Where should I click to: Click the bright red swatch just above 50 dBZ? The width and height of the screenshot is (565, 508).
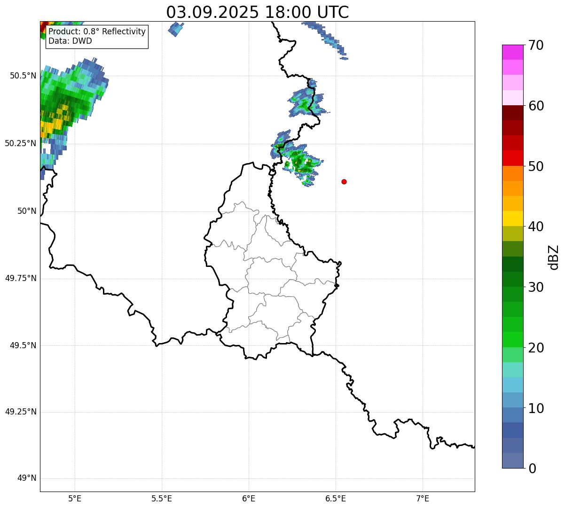pyautogui.click(x=513, y=158)
